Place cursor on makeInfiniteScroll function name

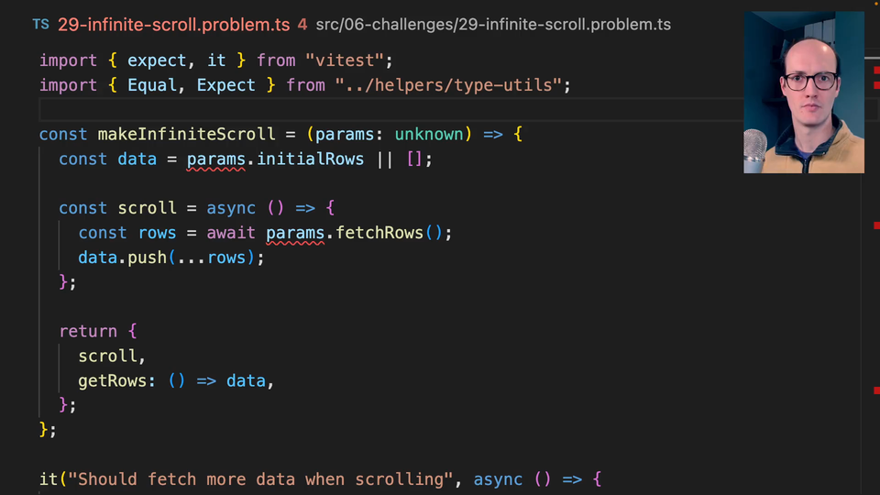[187, 134]
